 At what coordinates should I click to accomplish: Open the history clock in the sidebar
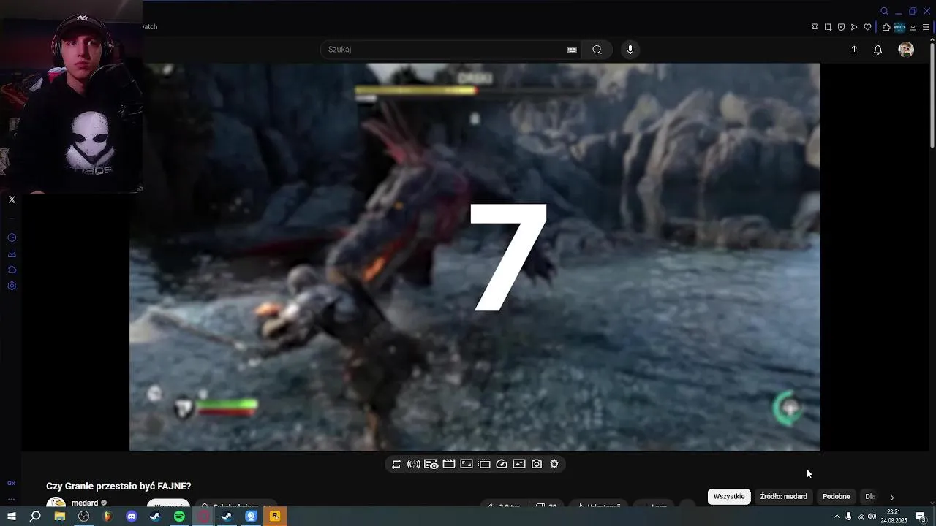[x=12, y=237]
